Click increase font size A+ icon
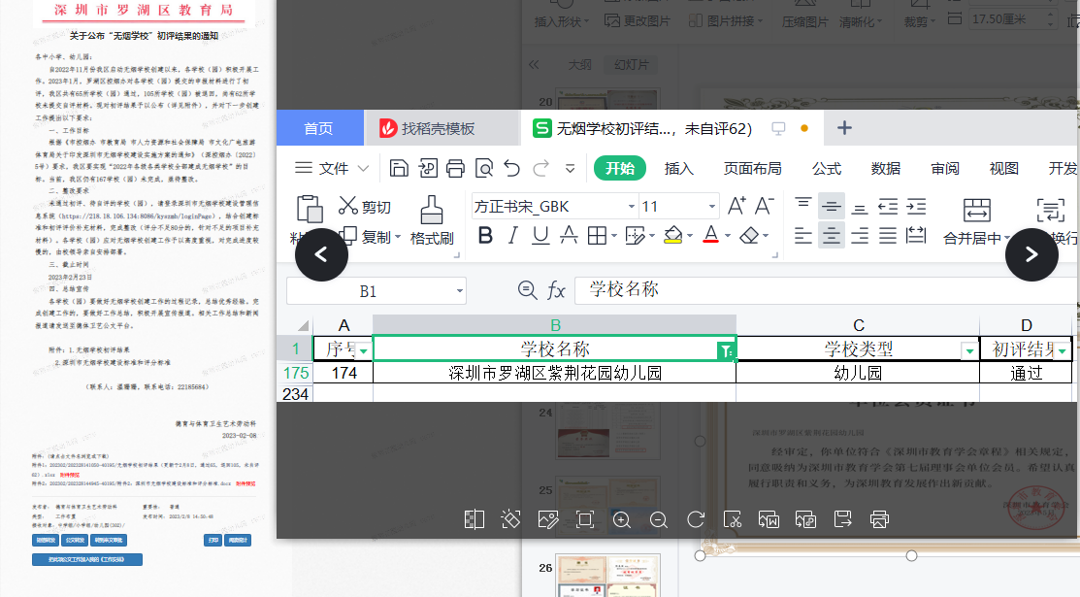 pyautogui.click(x=736, y=206)
